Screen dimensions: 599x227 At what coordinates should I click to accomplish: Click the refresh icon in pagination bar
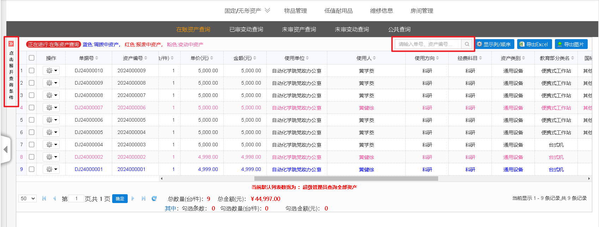154,198
